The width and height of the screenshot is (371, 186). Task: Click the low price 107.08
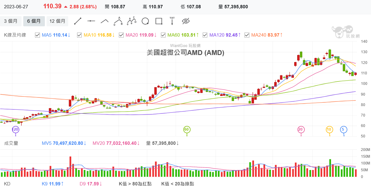coord(194,6)
